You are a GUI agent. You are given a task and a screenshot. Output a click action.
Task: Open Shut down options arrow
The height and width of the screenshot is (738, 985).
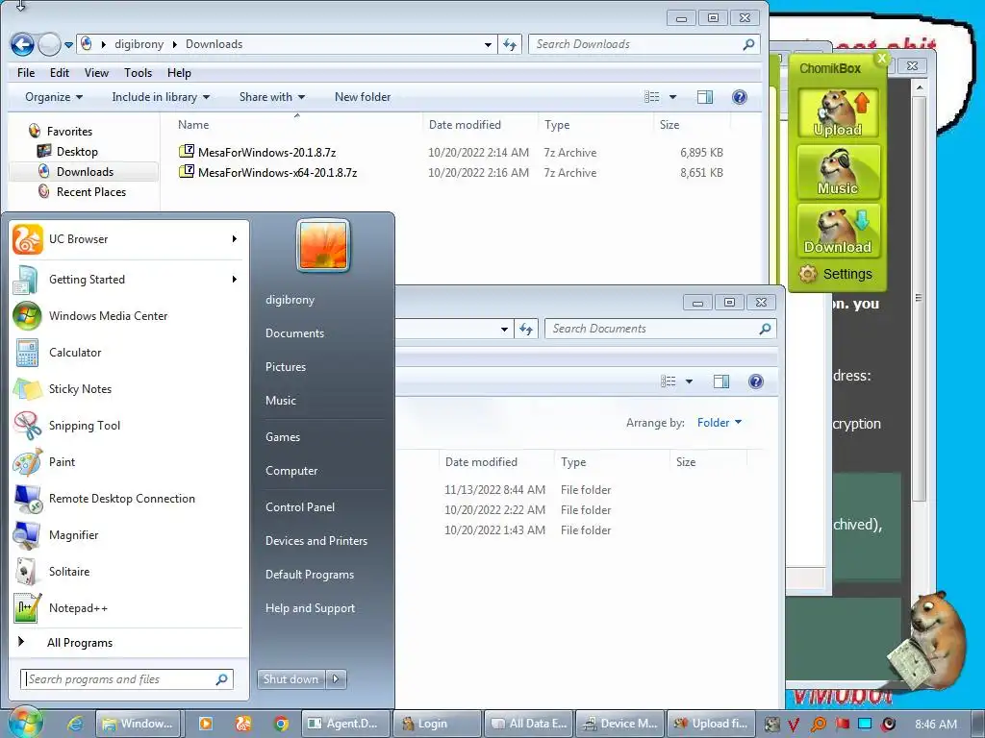tap(336, 678)
